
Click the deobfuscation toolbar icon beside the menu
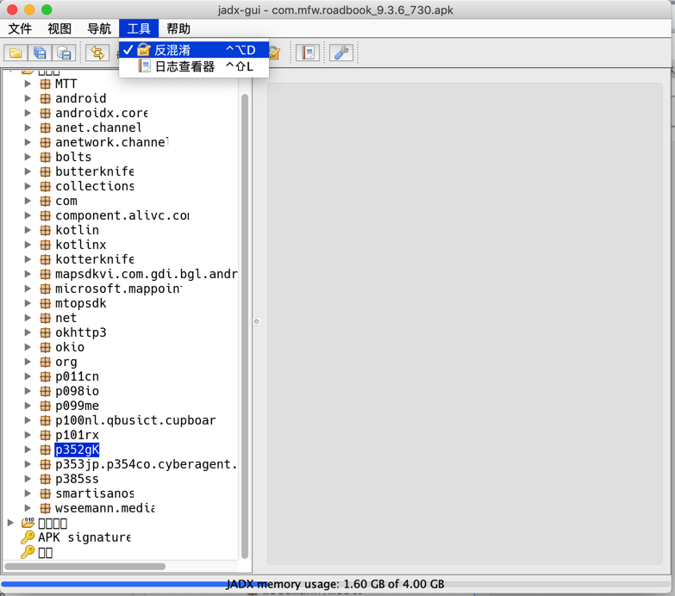click(x=274, y=53)
